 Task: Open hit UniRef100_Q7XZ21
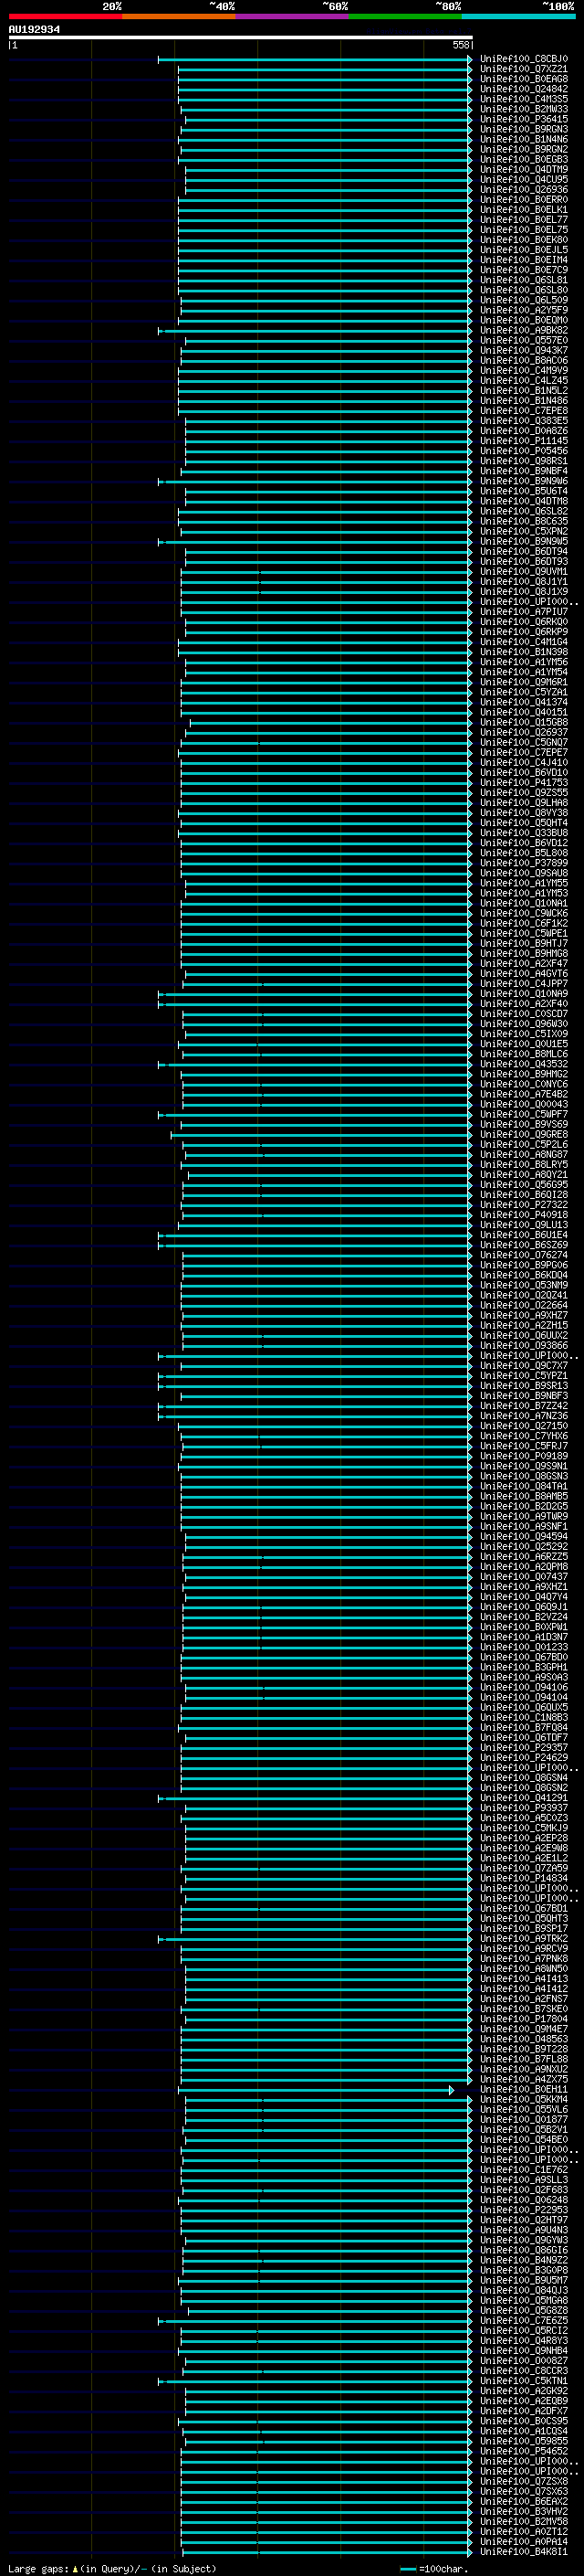coord(523,69)
